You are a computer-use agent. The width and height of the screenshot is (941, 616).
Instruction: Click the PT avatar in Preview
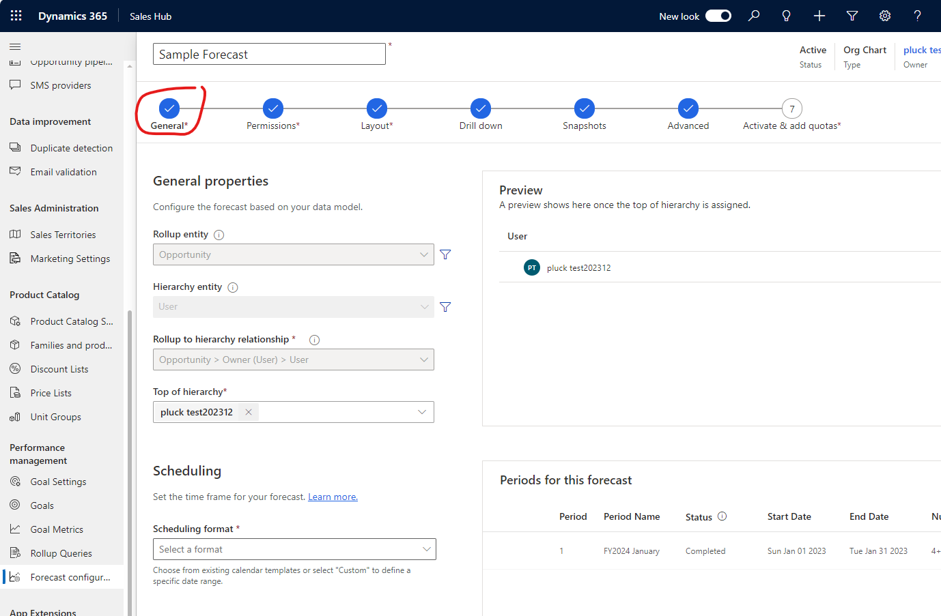pos(532,268)
